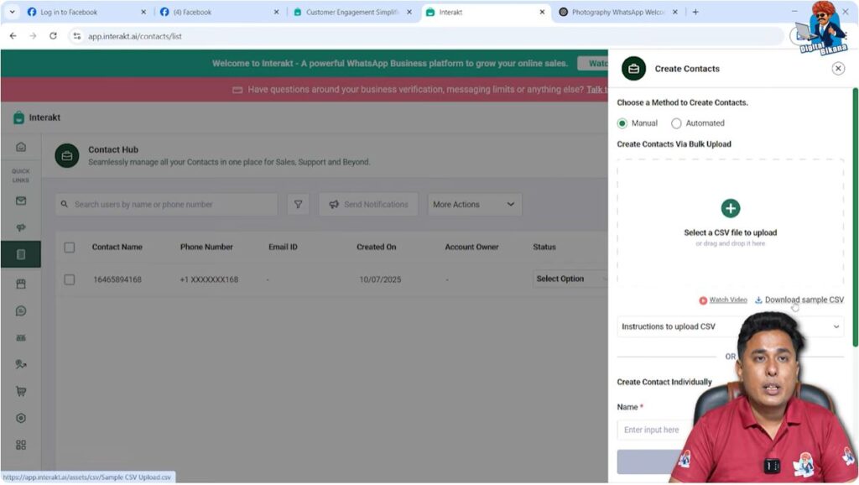Click the phone number +1 XXXXXXX168

coord(209,279)
